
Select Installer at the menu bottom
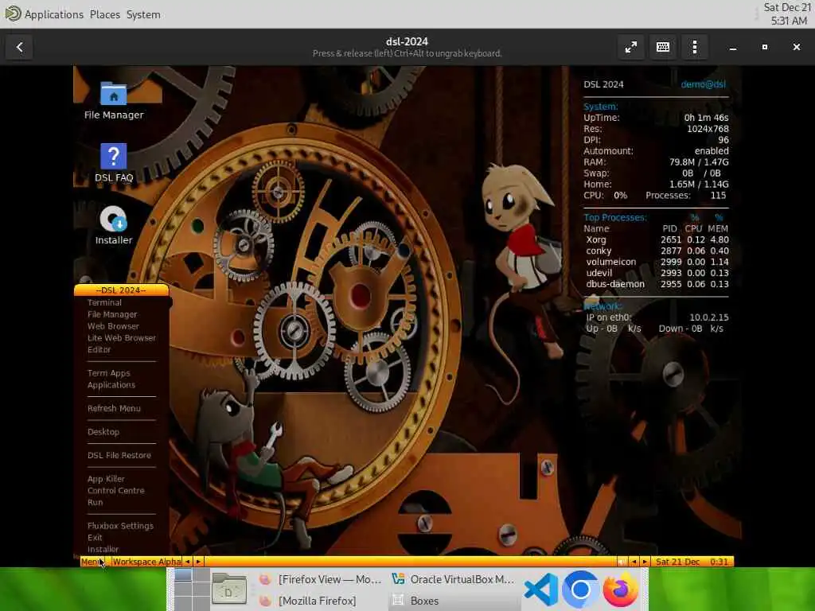click(103, 549)
